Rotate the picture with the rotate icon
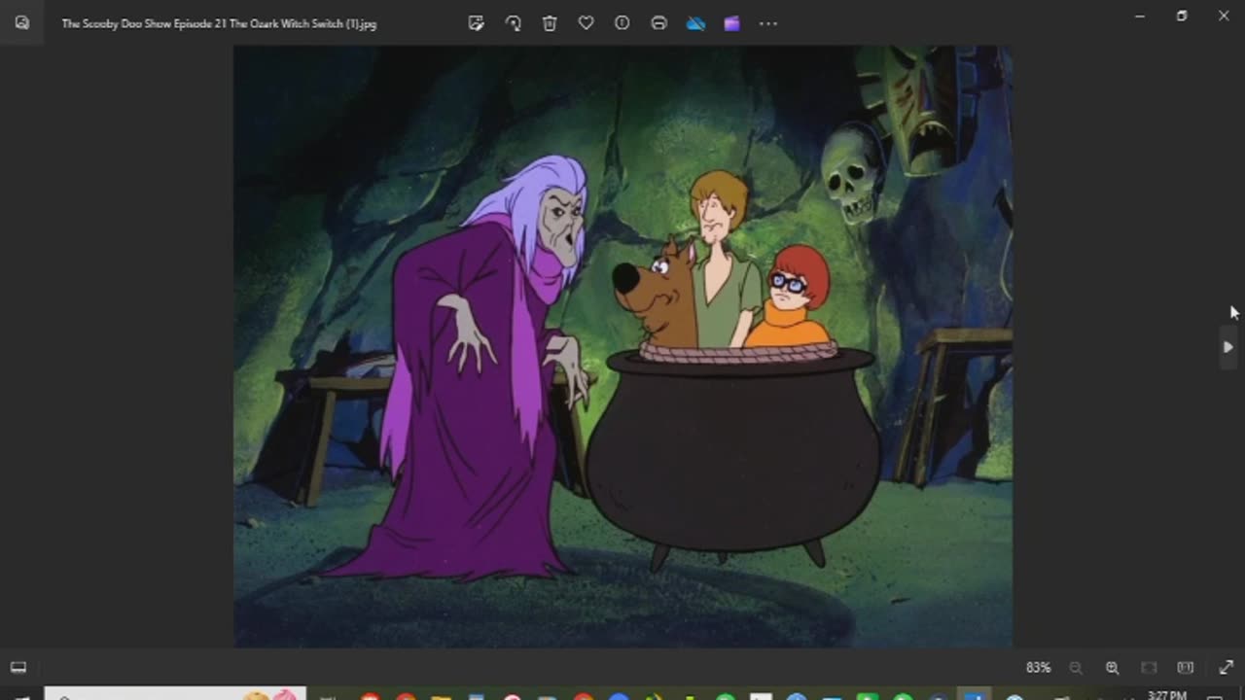 tap(513, 23)
